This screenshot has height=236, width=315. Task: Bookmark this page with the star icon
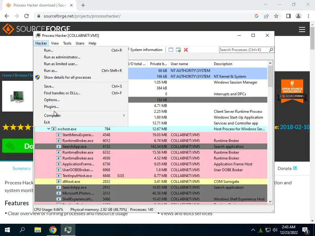click(276, 16)
